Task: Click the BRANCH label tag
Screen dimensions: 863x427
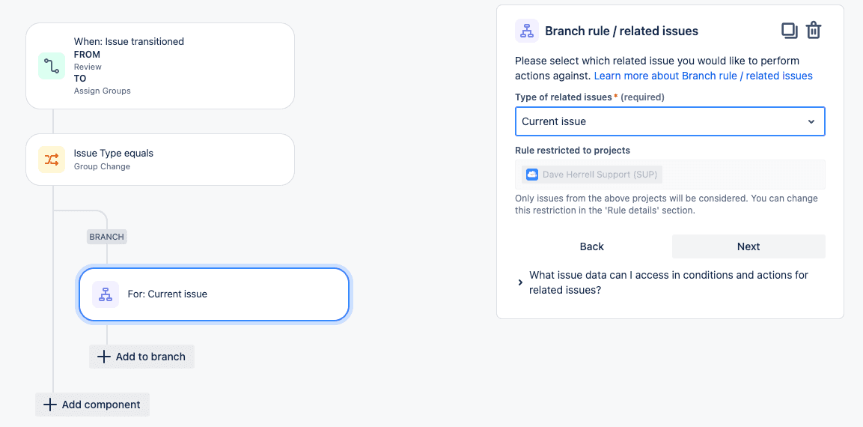Action: tap(107, 237)
